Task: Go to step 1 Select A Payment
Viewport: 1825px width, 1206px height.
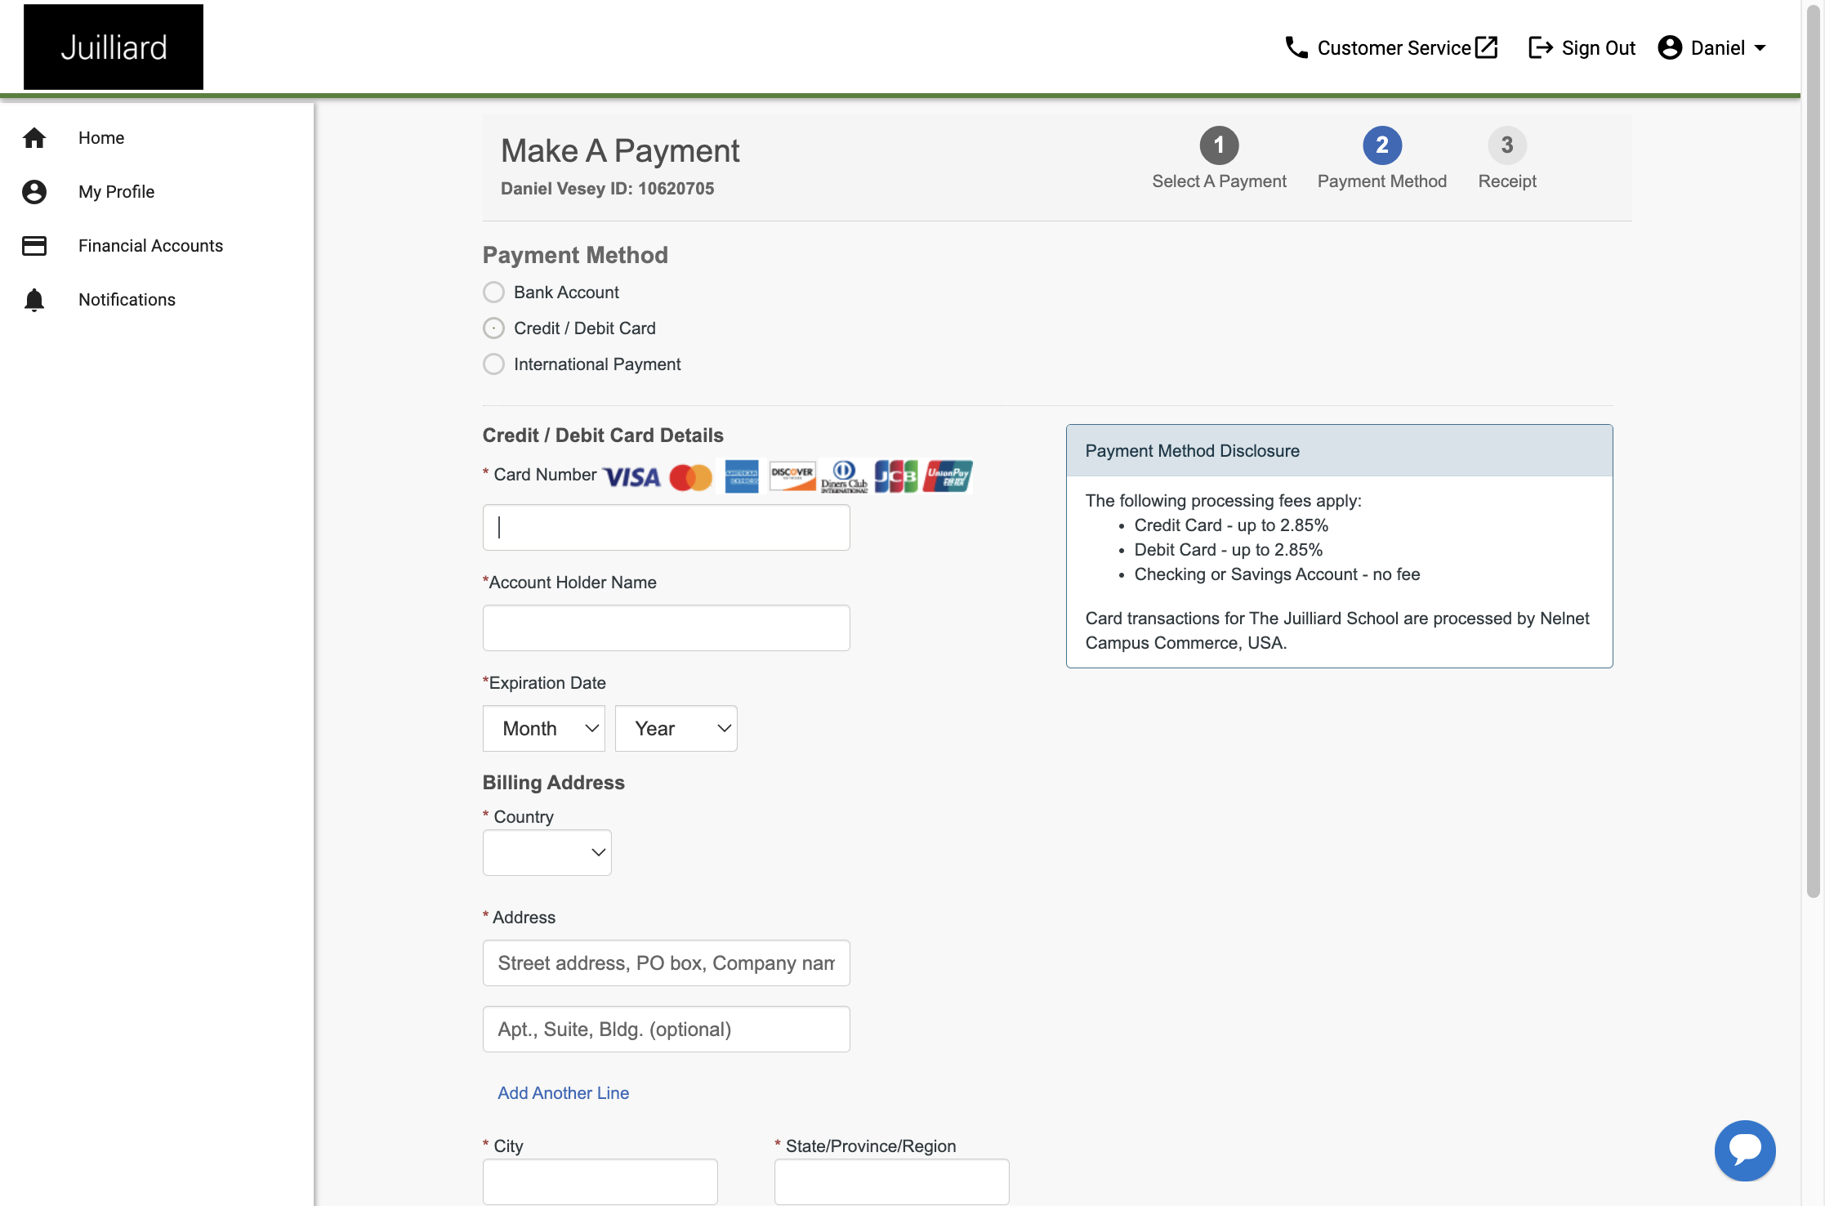Action: pos(1219,159)
